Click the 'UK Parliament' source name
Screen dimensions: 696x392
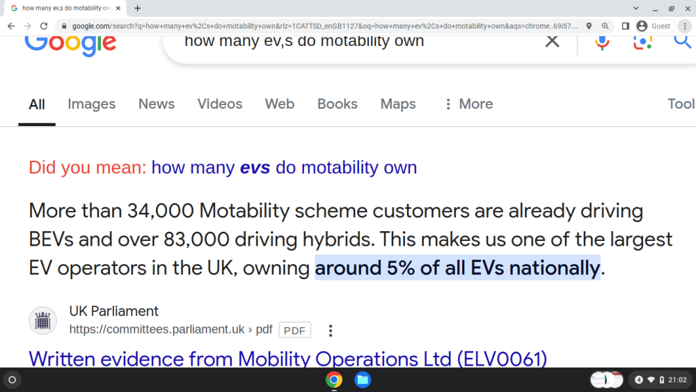(x=113, y=311)
